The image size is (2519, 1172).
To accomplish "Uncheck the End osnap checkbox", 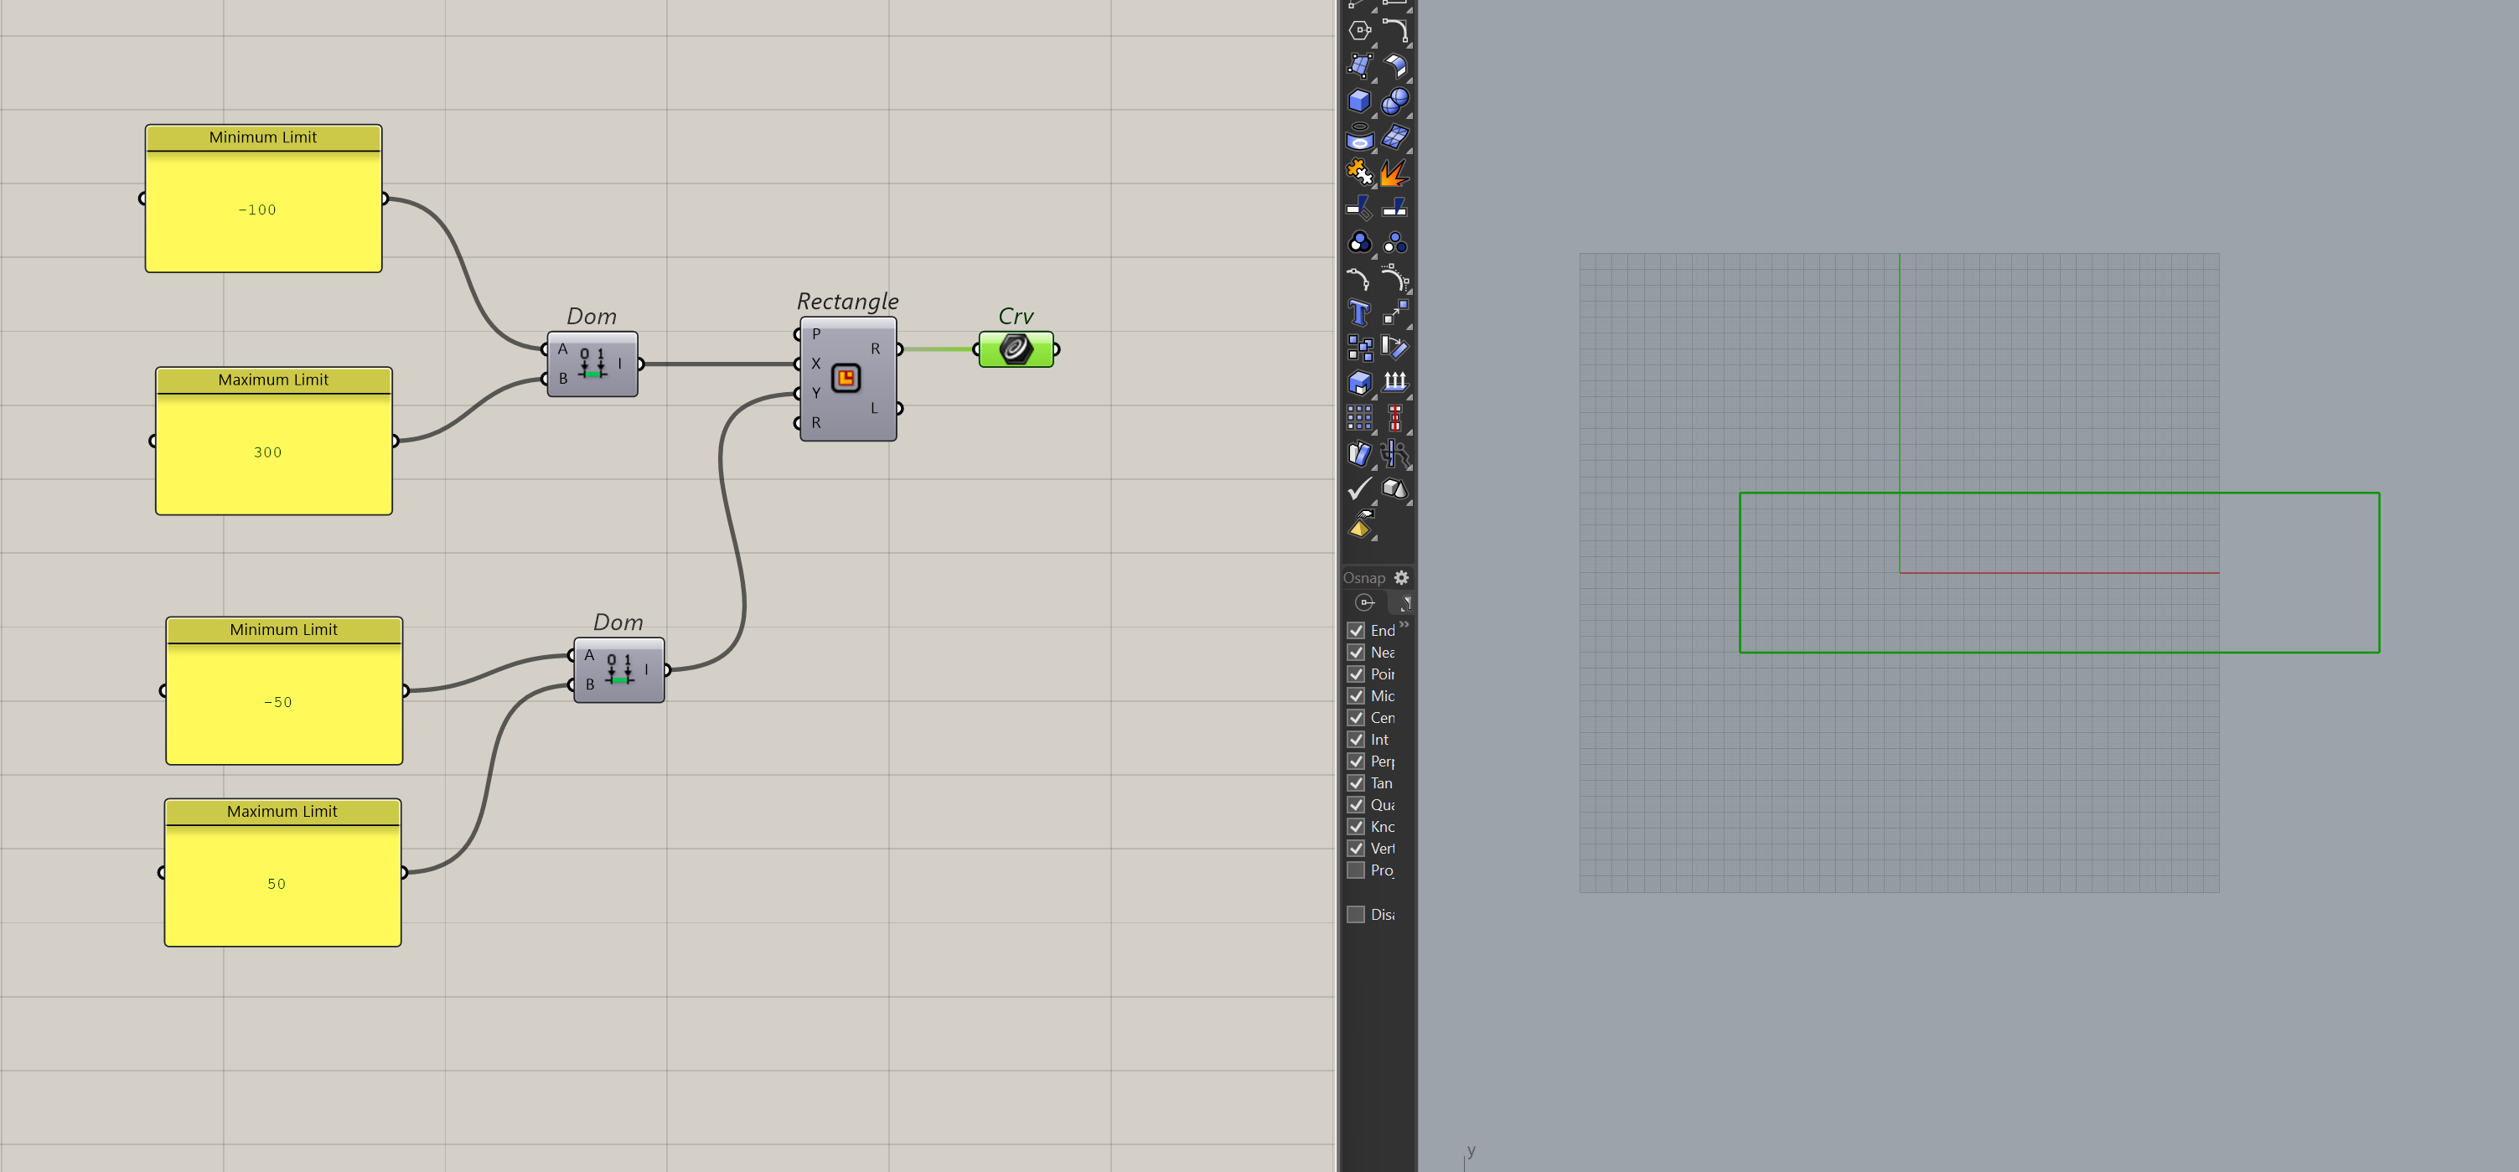I will point(1355,631).
